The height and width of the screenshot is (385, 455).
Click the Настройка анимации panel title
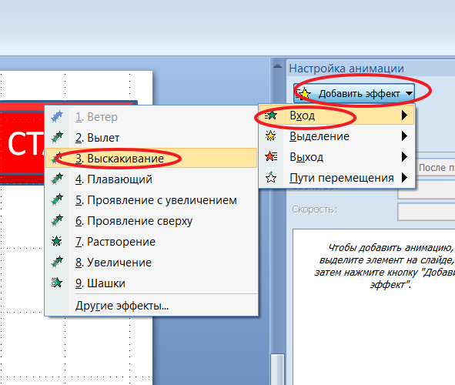(346, 69)
